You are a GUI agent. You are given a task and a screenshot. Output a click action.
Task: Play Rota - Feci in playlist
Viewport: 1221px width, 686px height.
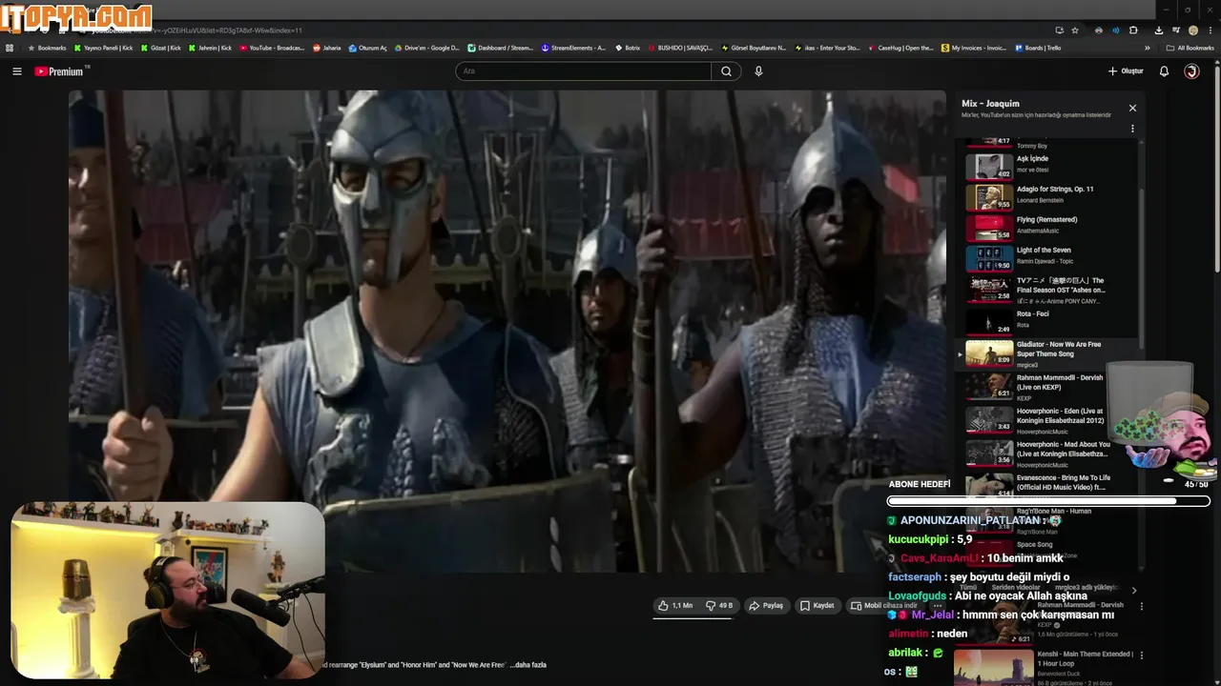pyautogui.click(x=1049, y=321)
